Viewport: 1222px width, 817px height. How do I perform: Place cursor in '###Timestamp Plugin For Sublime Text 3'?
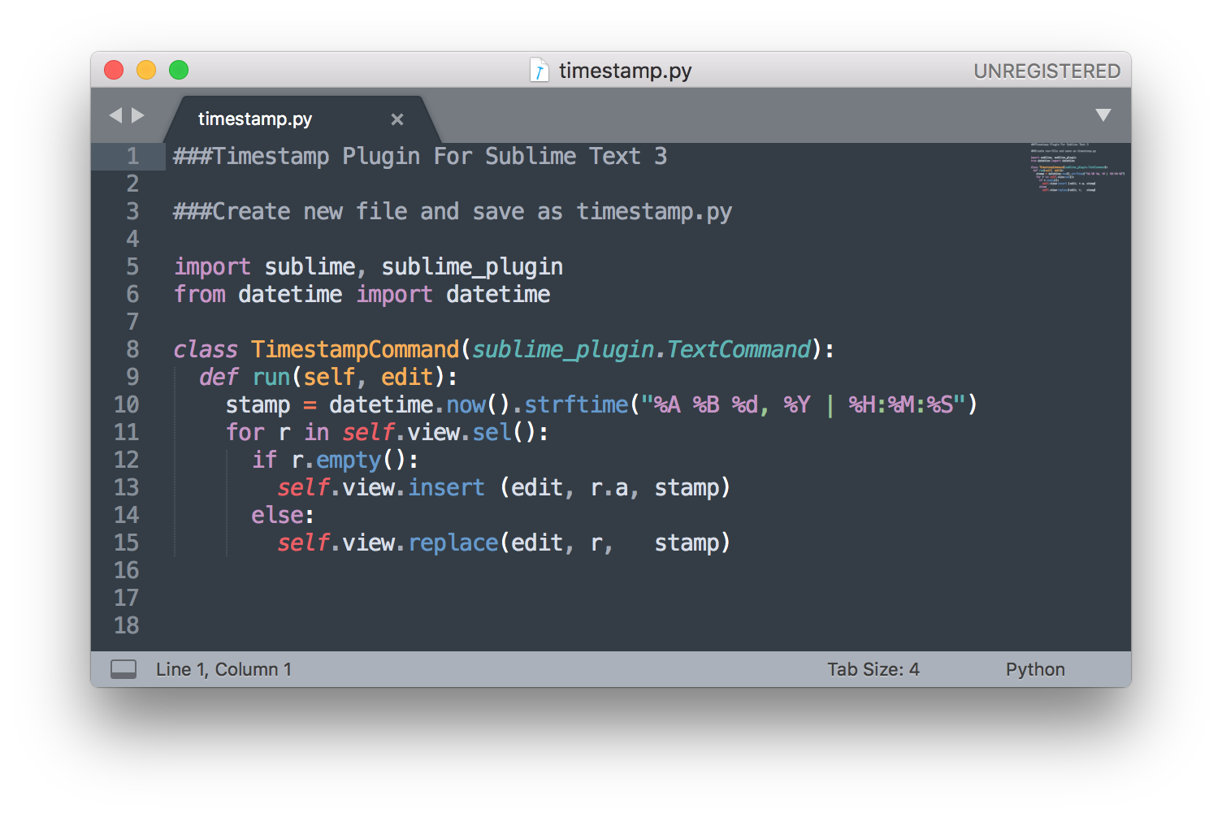coord(420,156)
